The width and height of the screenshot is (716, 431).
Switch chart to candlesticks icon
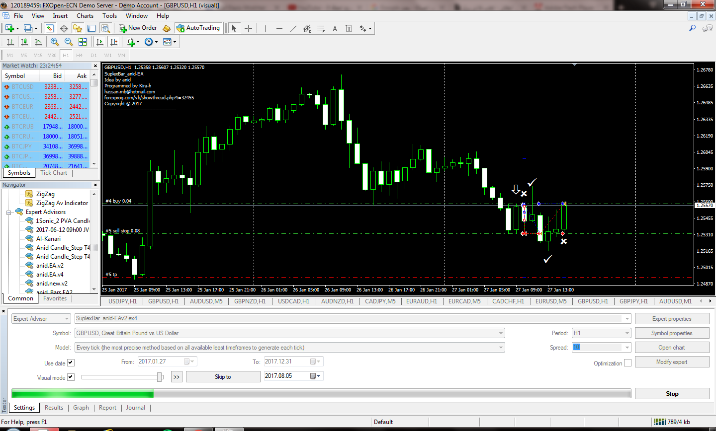24,42
